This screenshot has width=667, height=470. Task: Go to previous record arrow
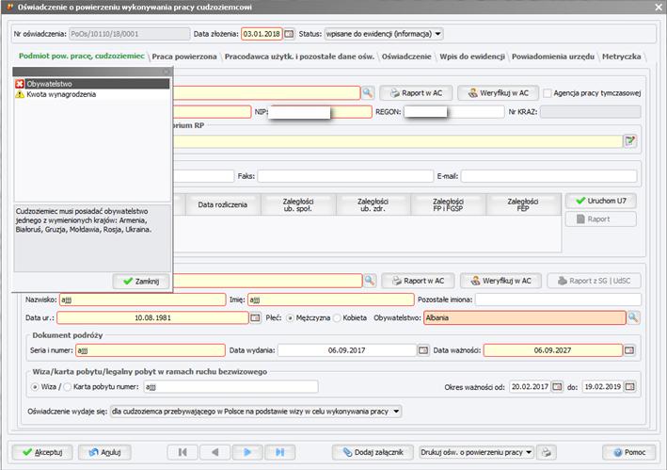pyautogui.click(x=214, y=452)
